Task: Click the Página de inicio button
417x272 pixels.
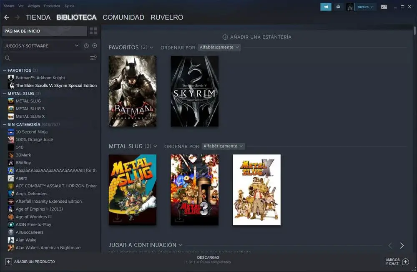Action: coord(45,31)
